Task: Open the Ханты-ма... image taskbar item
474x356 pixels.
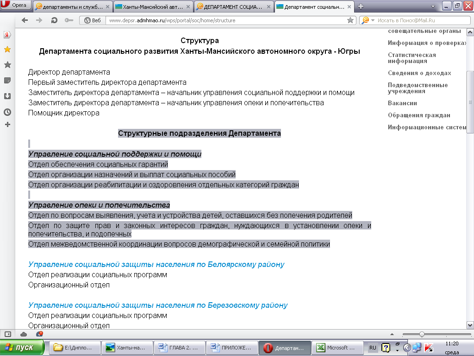Action: 127,348
